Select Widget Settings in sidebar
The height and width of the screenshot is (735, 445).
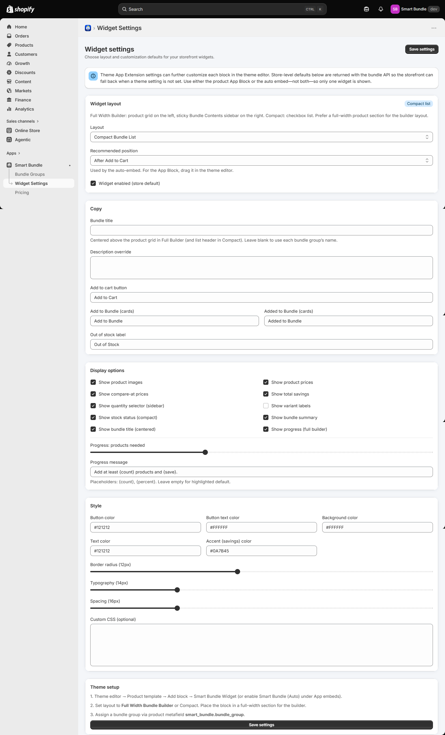(39, 183)
